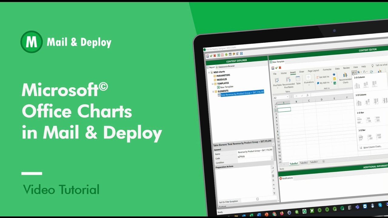Click the column B header
Viewport: 388px width, 218px height.
(x=296, y=102)
